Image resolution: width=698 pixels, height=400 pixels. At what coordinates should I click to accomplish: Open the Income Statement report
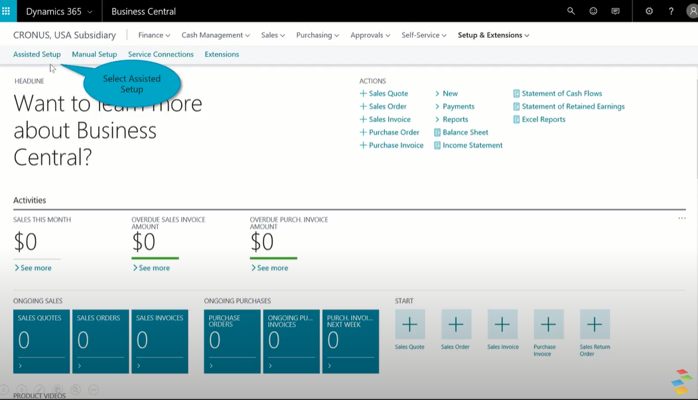(x=468, y=145)
